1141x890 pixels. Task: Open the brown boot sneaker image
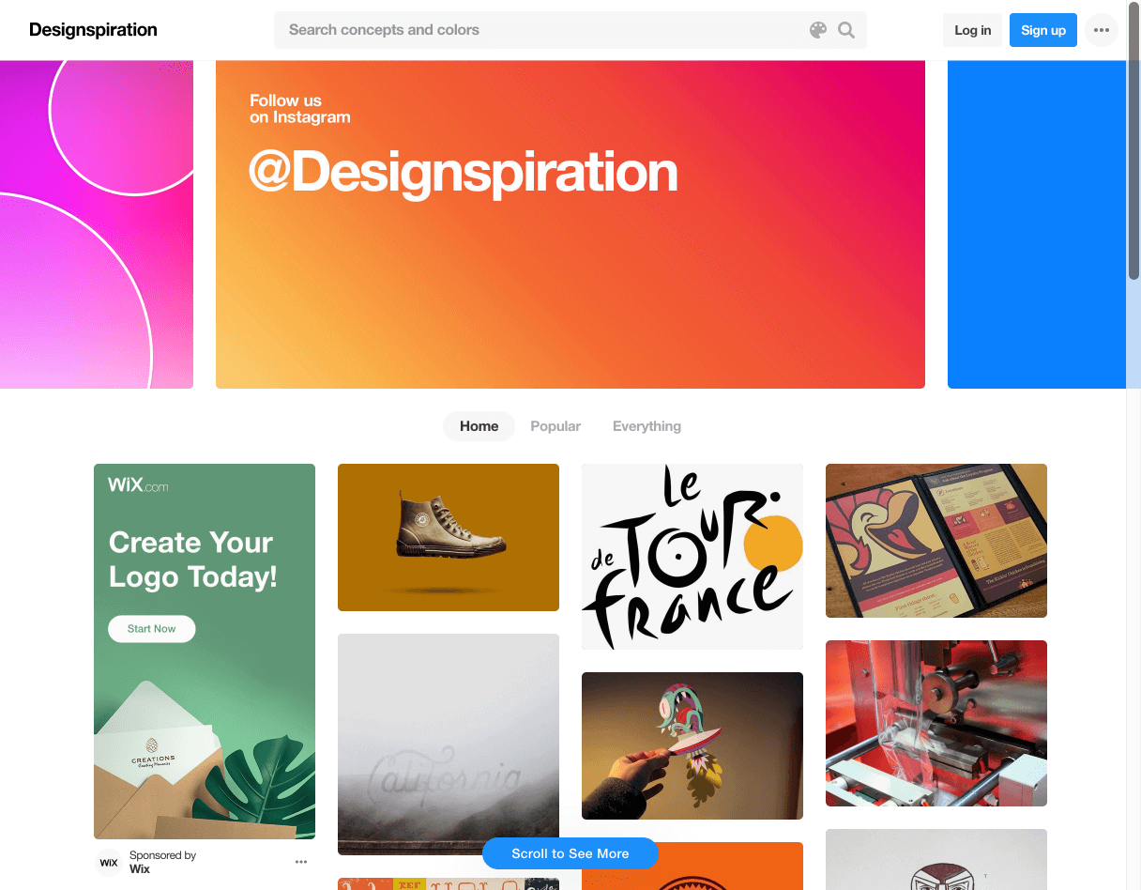(x=449, y=537)
